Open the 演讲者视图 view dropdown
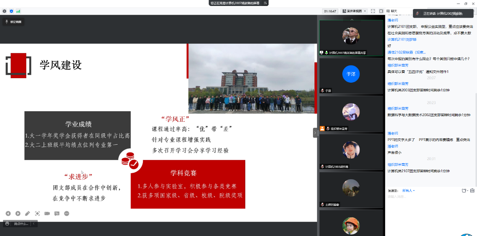This screenshot has height=236, width=477. (x=354, y=11)
